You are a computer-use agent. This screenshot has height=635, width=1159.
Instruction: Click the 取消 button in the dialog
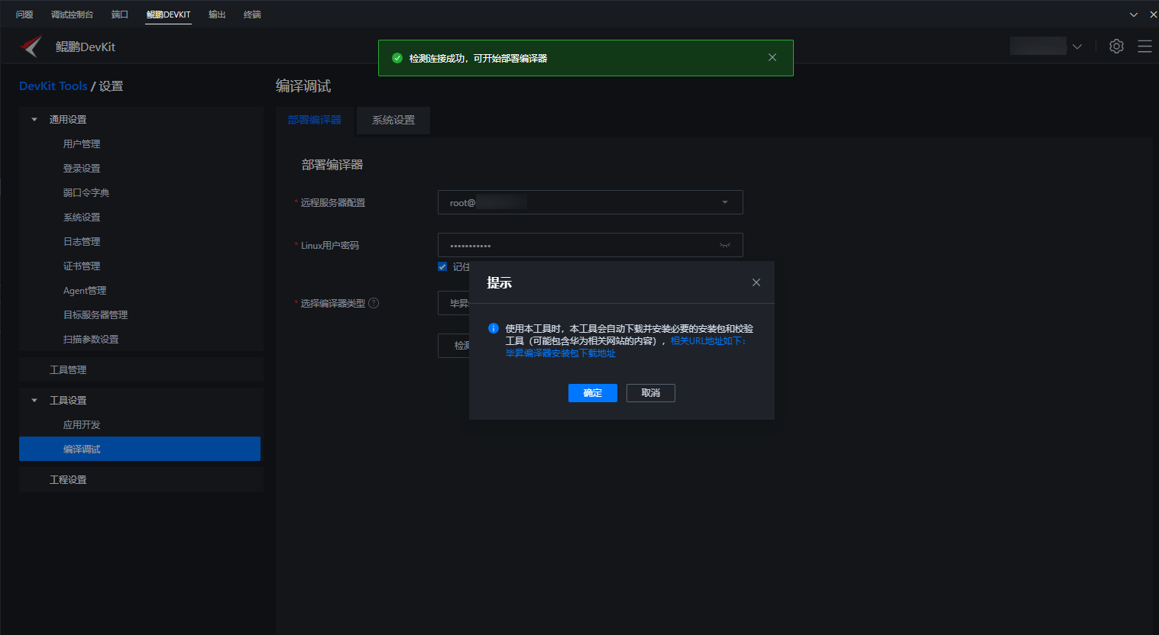(x=651, y=393)
